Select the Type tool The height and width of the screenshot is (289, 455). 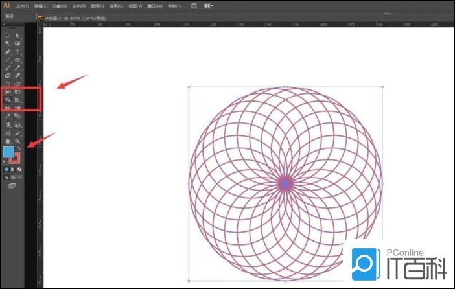coord(17,52)
